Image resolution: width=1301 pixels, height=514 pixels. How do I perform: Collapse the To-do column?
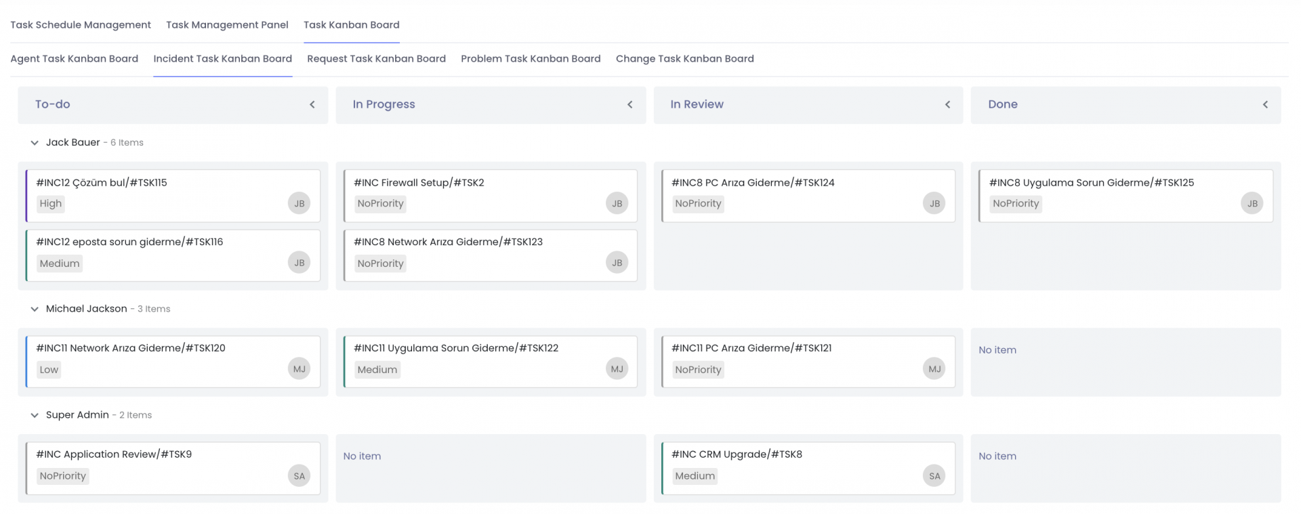312,104
